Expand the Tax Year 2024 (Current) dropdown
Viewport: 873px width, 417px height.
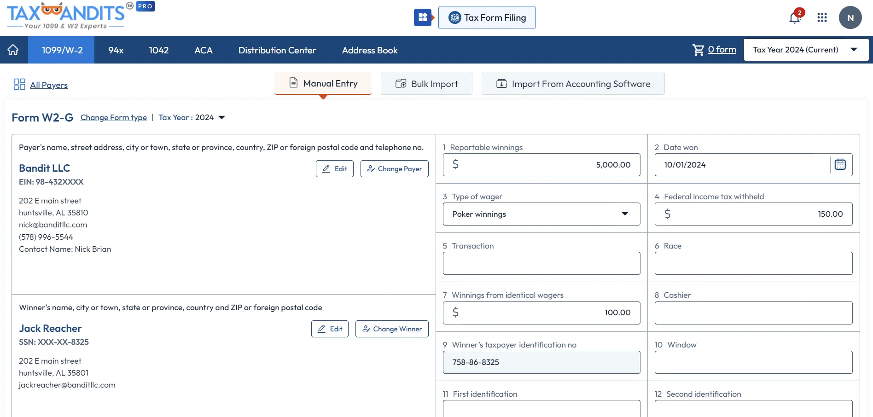click(x=806, y=50)
